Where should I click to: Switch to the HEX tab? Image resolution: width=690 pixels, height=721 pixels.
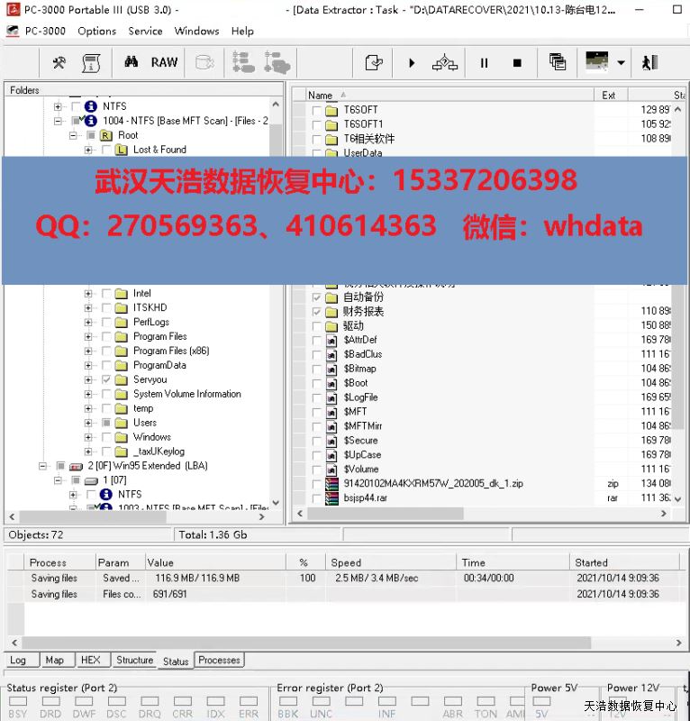coord(90,660)
